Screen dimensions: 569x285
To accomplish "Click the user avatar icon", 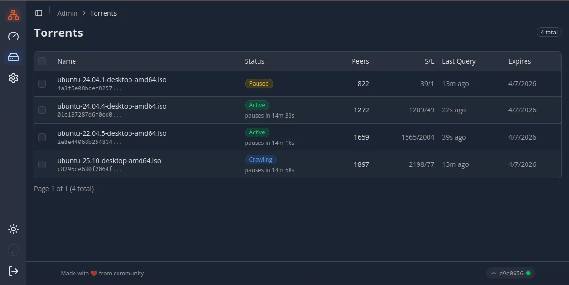I will coord(13,250).
